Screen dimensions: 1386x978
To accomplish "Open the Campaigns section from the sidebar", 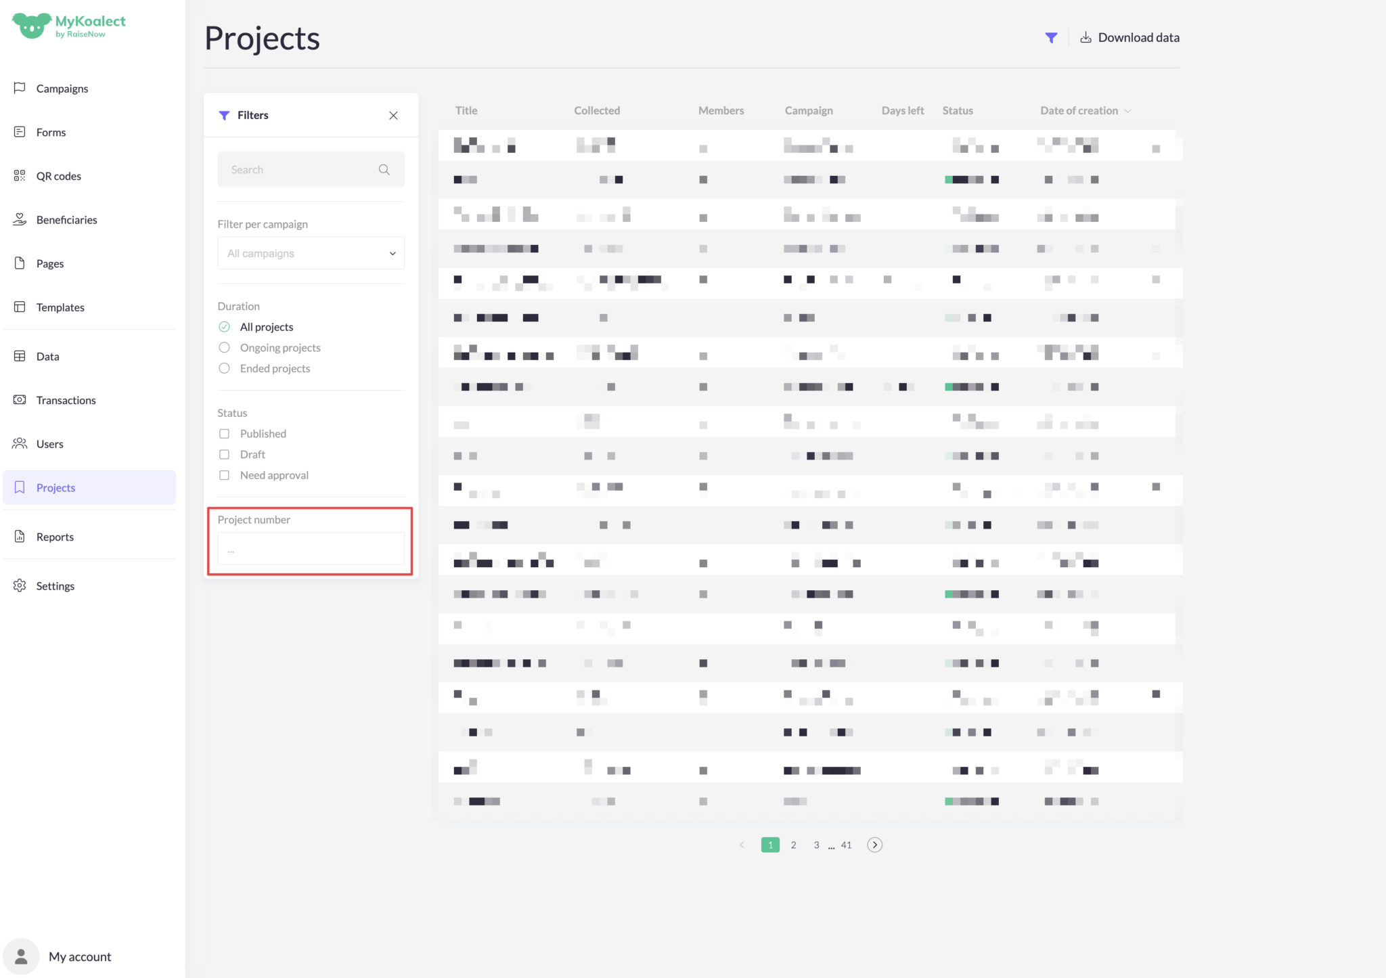I will point(62,88).
